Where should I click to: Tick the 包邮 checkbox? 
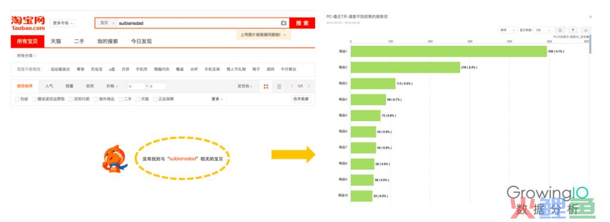coord(17,99)
